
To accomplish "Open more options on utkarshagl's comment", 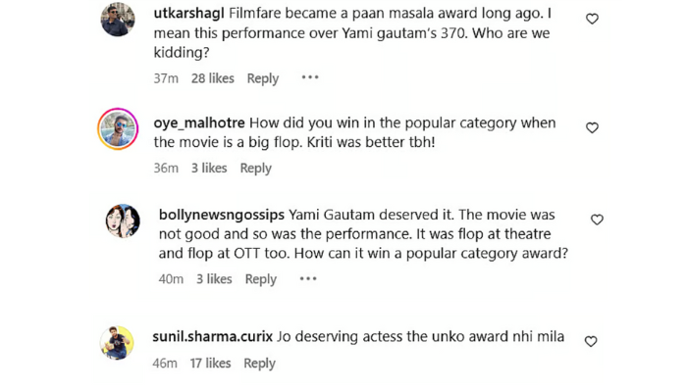I will tap(310, 77).
